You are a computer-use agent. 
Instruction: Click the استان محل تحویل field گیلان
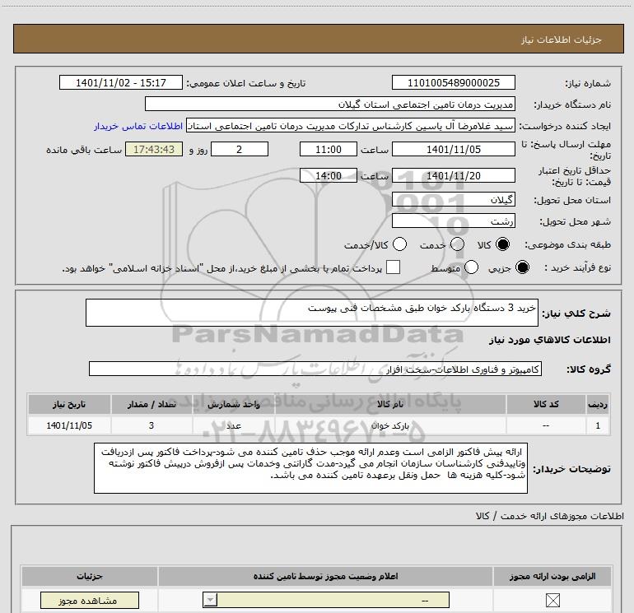453,199
